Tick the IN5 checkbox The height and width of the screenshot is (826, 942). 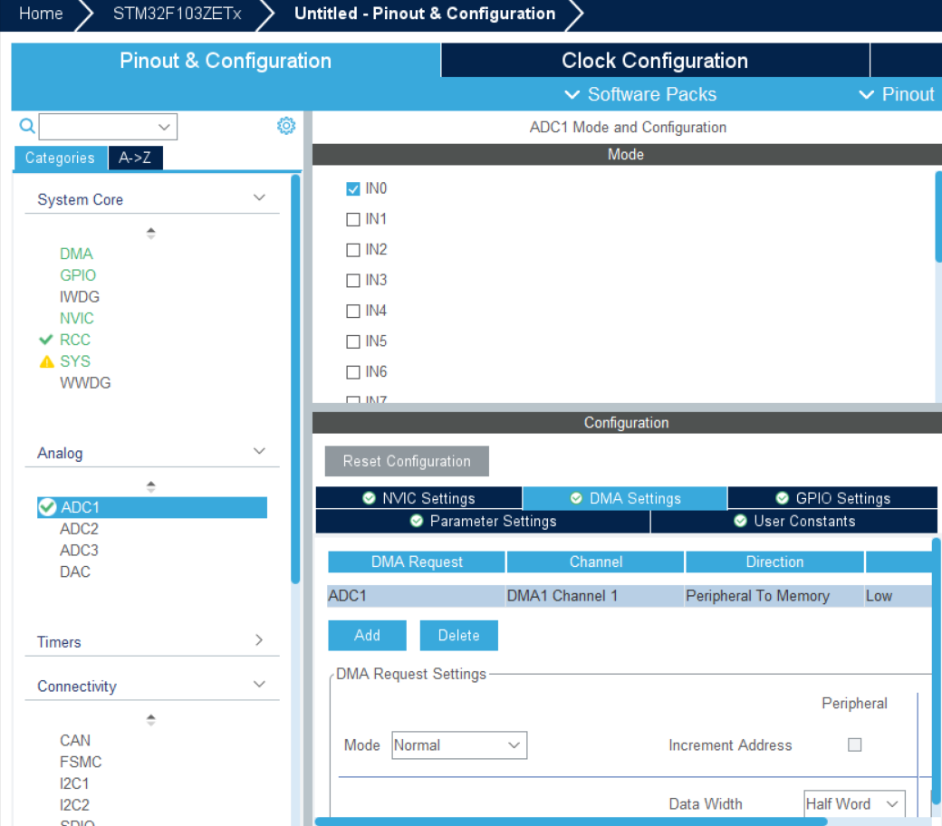pos(353,341)
